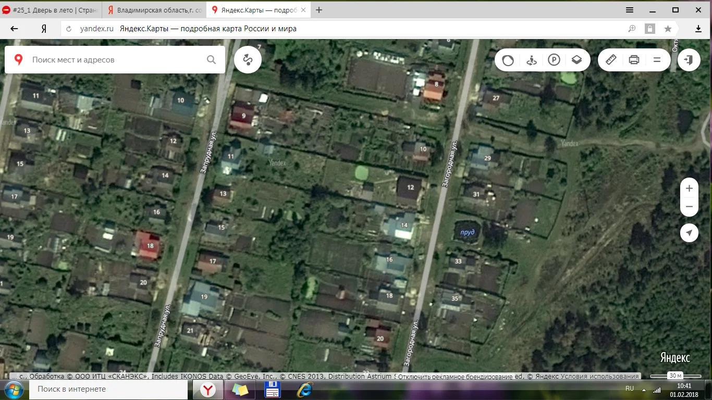Open the Windows Start menu
The width and height of the screenshot is (712, 400).
tap(13, 390)
